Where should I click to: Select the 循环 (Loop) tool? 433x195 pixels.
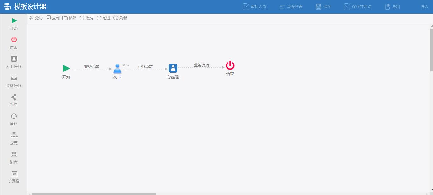pos(13,119)
